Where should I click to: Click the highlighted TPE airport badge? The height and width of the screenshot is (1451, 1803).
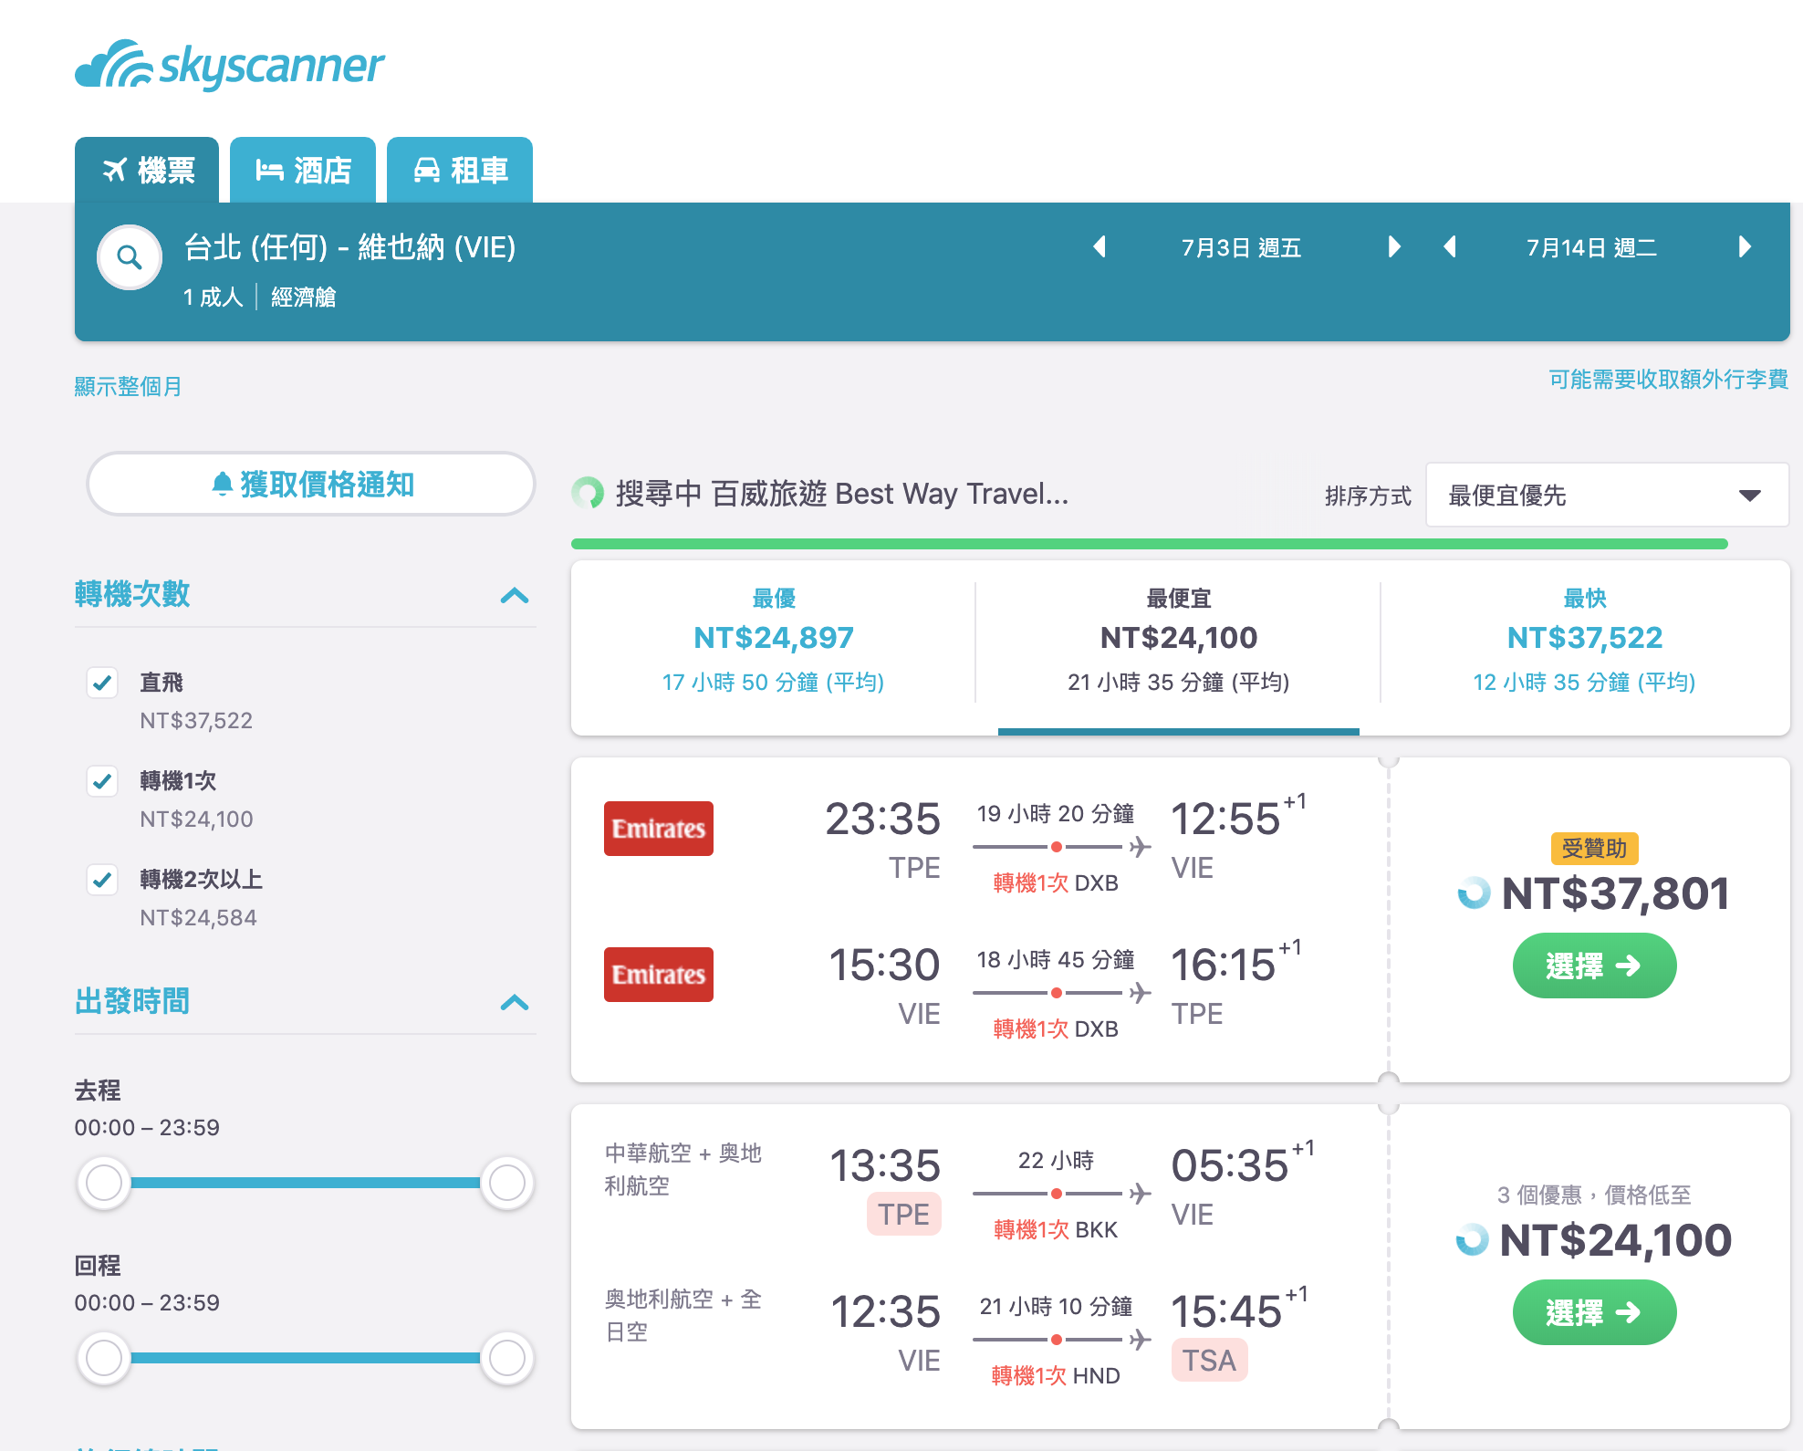coord(903,1215)
